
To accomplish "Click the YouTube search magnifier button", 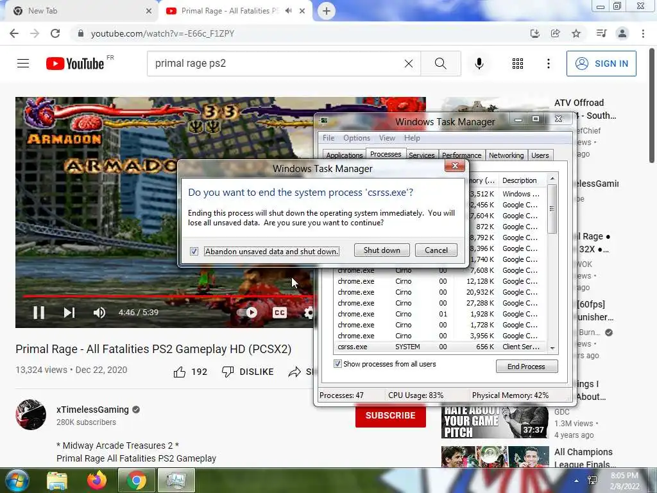I will coord(440,64).
